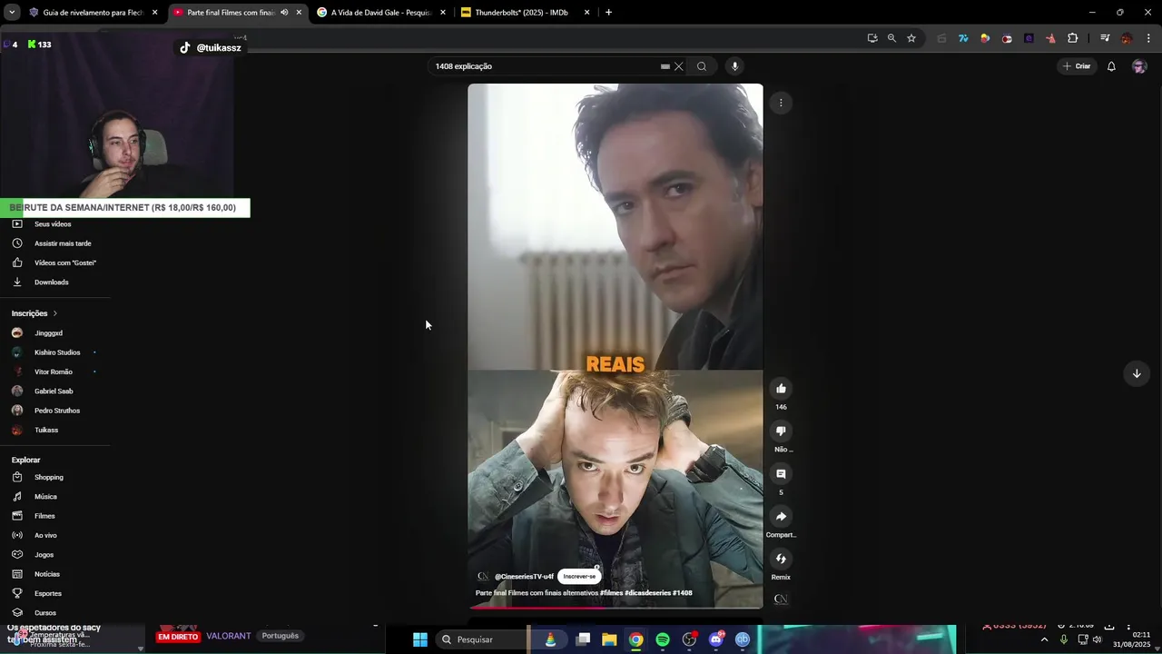Open Seus vídeos in the sidebar
The height and width of the screenshot is (654, 1162).
pos(54,224)
